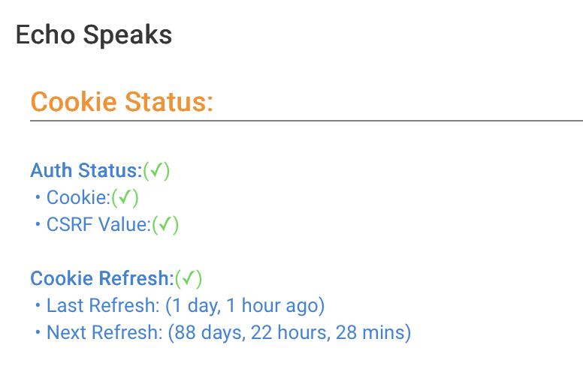Click the CSRF Value label text
Viewport: 583px width, 372px height.
click(x=98, y=224)
